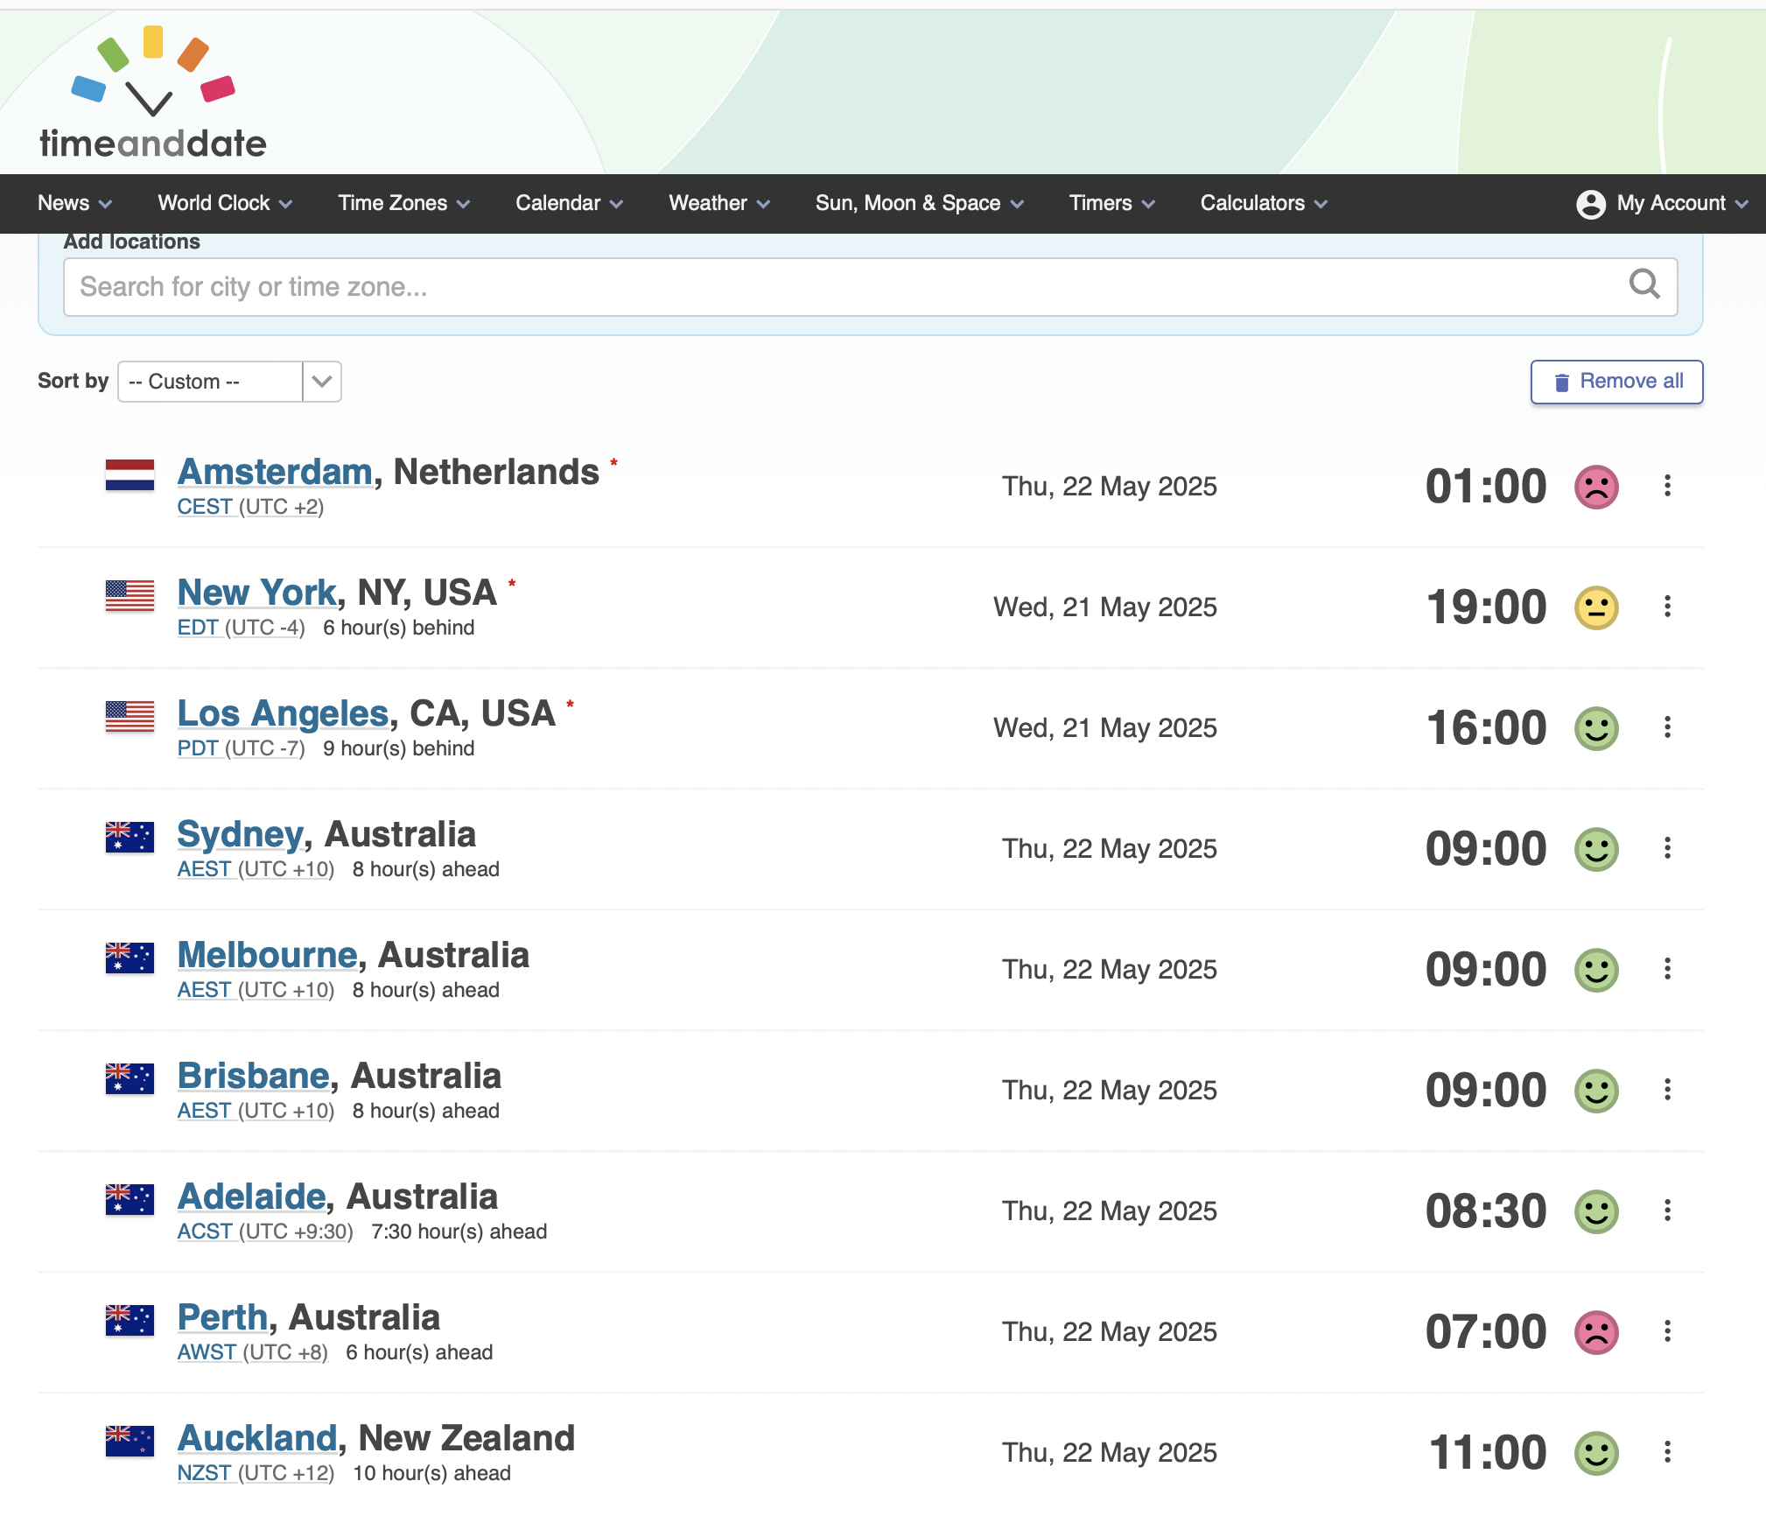1766x1516 pixels.
Task: Click the timeanddate logo
Action: coord(152,95)
